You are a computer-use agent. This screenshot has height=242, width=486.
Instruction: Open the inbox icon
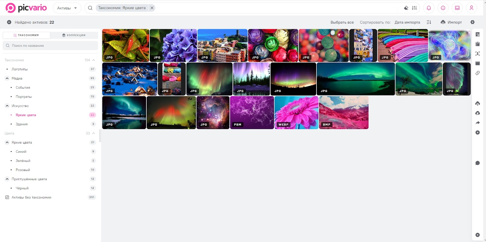tap(457, 8)
